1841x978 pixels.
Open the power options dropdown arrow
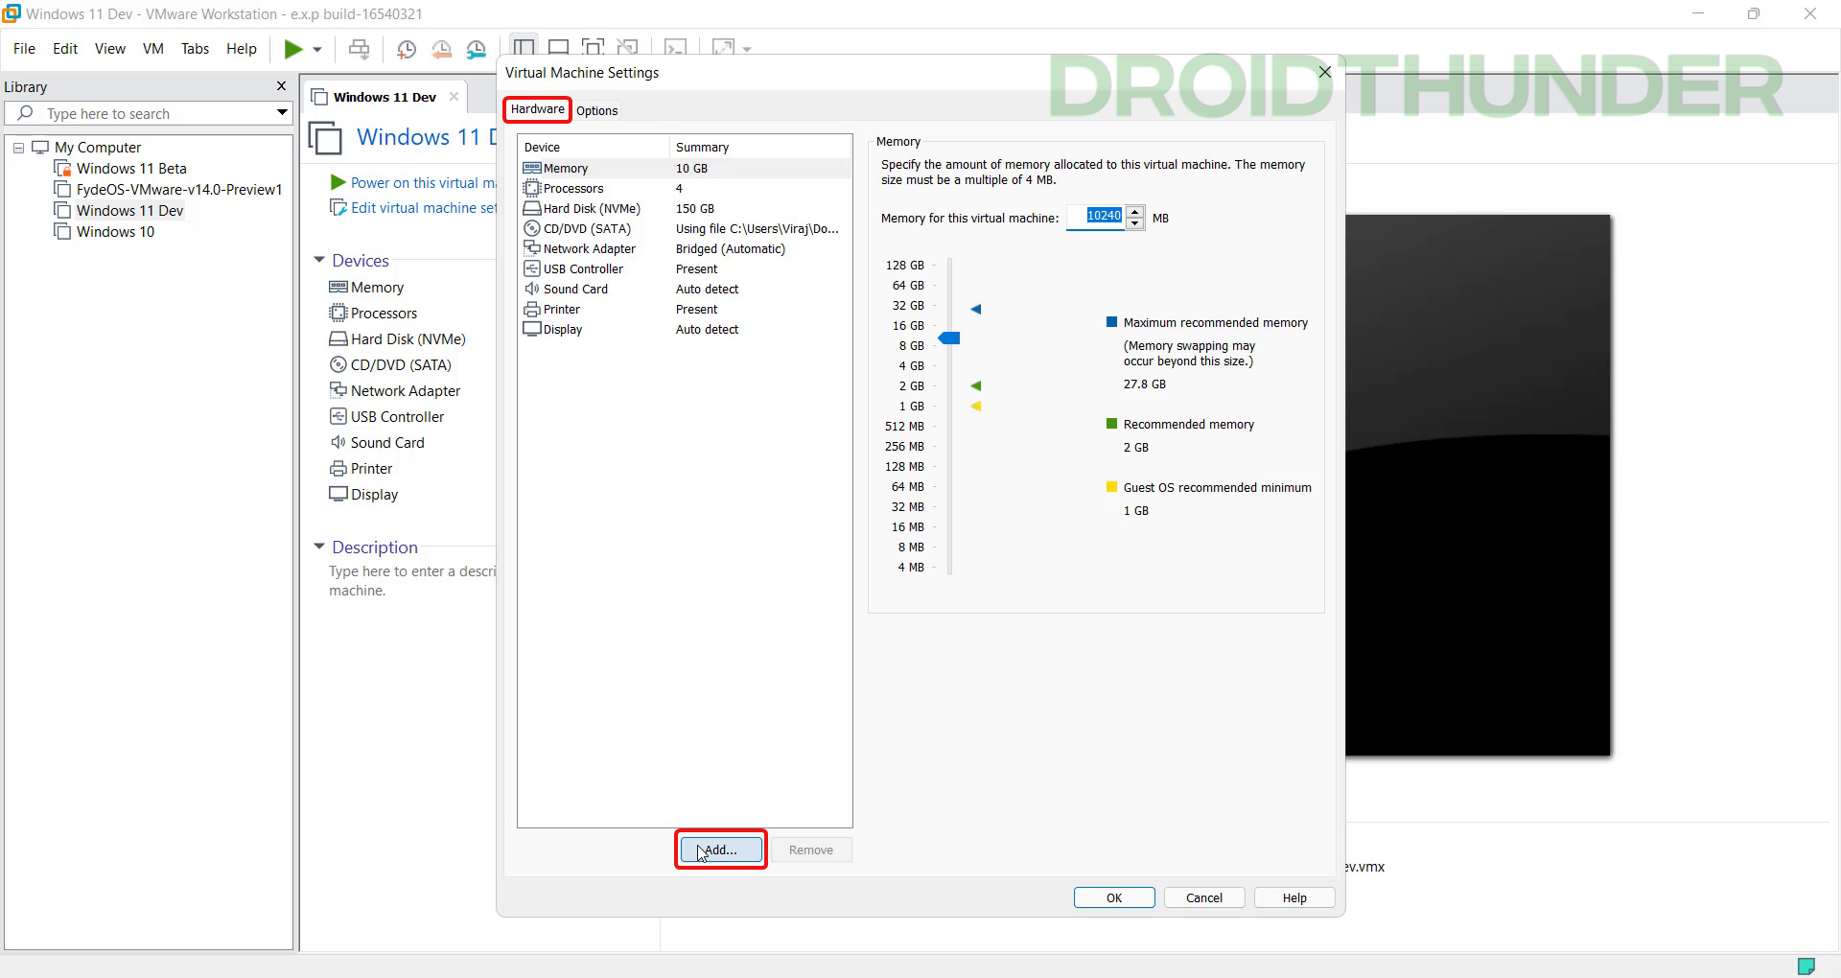pos(317,50)
